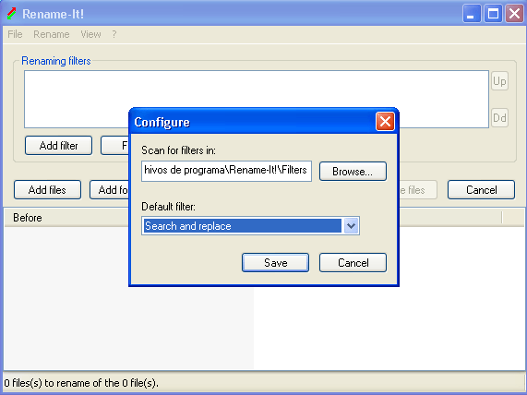This screenshot has height=395, width=527.
Task: Click the 'Renaming filters' group label
Action: click(56, 61)
